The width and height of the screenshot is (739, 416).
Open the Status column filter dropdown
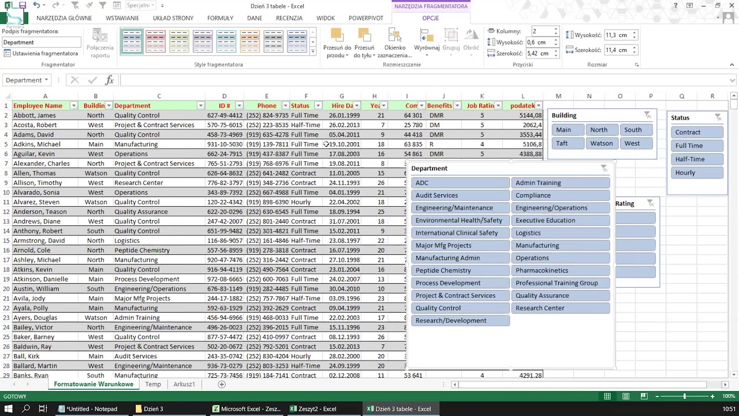[318, 106]
